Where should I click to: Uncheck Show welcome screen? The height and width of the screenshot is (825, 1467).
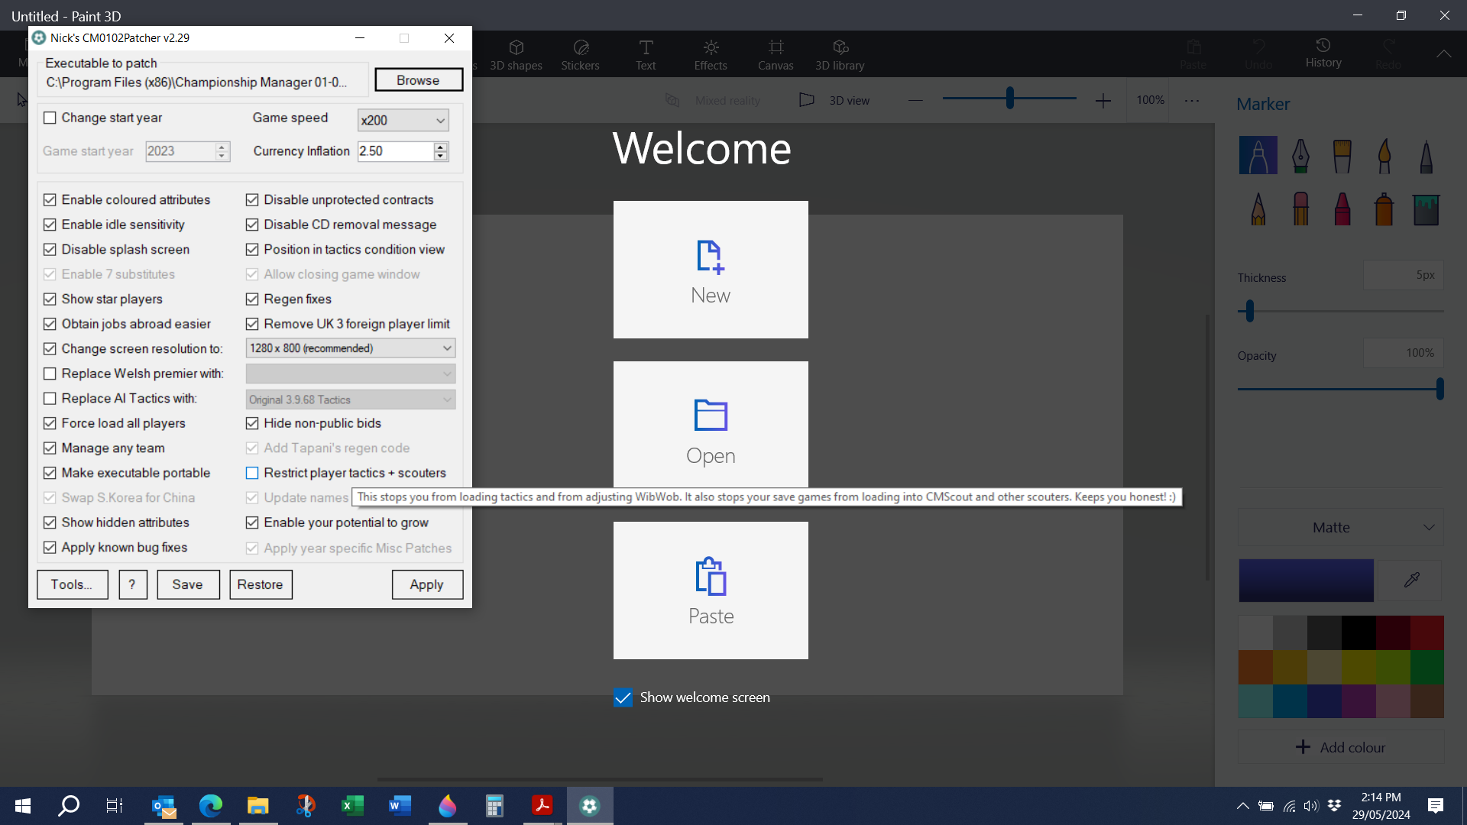[x=623, y=697]
